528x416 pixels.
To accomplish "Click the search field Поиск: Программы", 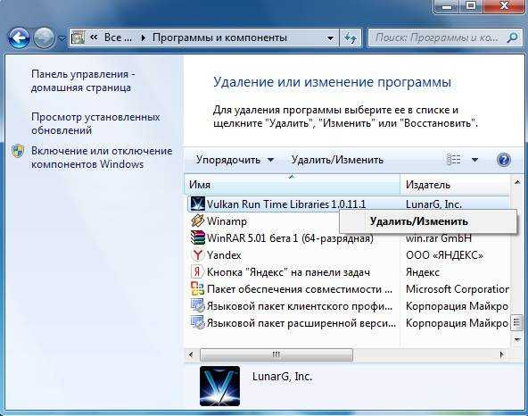I will [437, 37].
